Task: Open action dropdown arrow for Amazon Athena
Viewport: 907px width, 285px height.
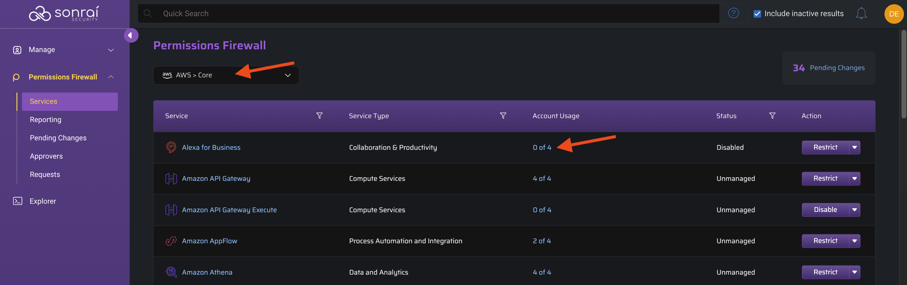Action: coord(855,272)
